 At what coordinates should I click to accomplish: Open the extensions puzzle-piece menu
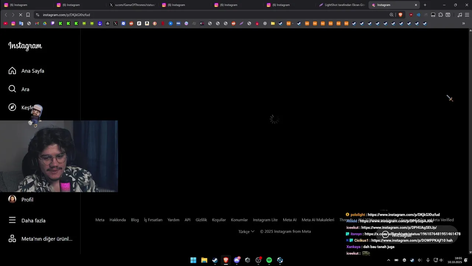[x=441, y=15]
